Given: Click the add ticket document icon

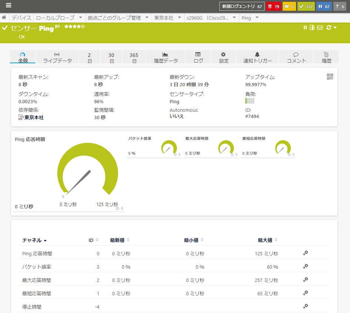Looking at the screenshot, I should 312,27.
